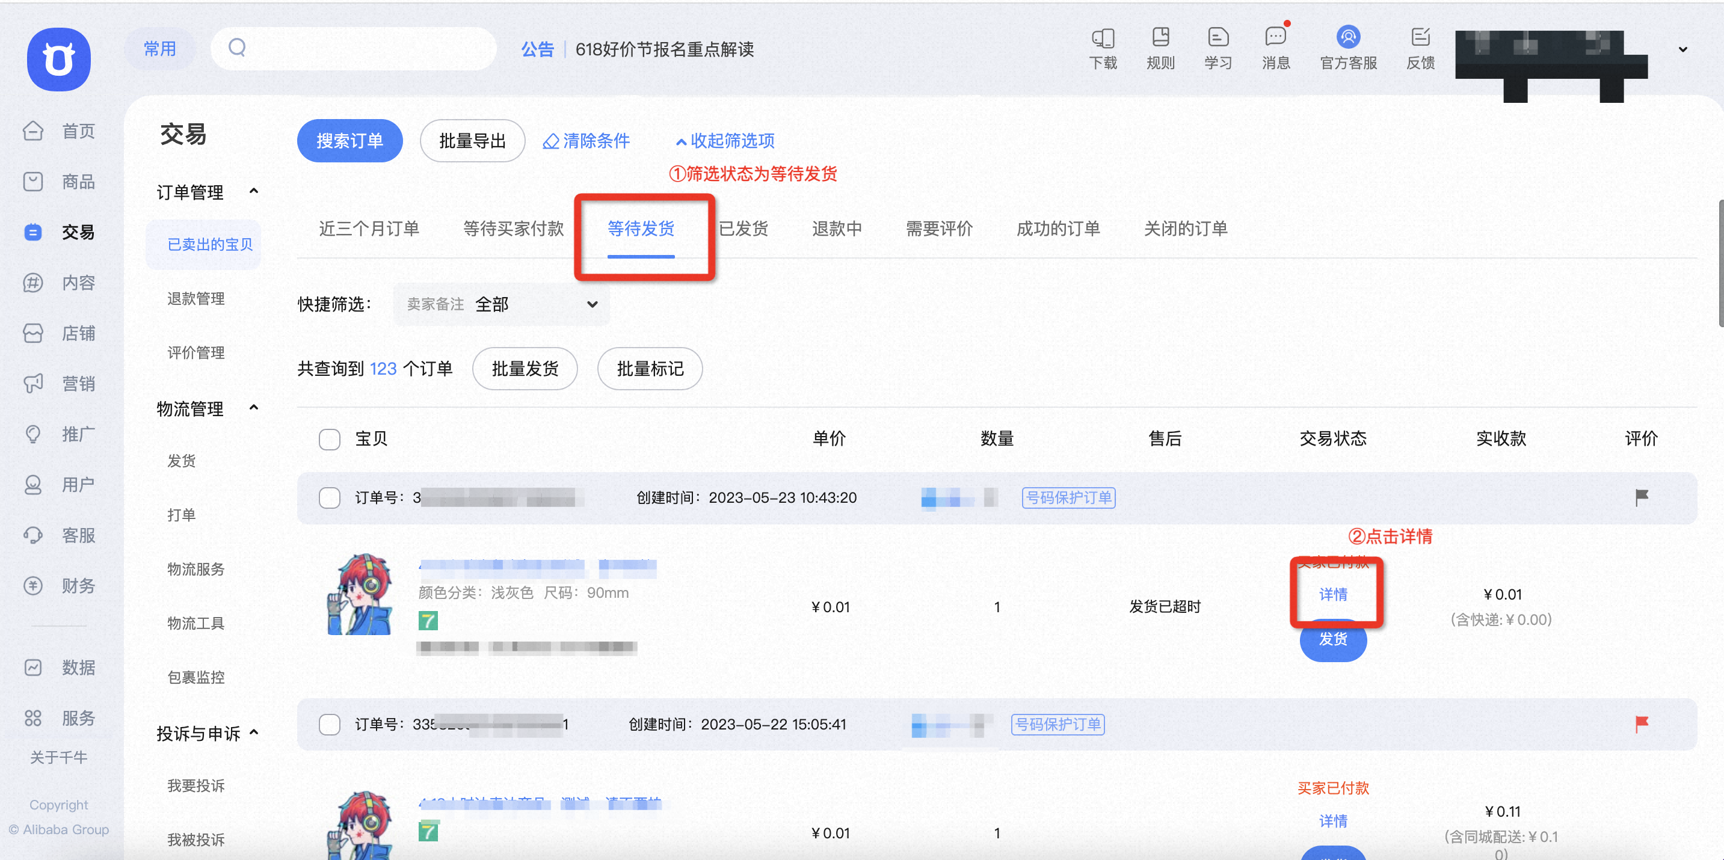The width and height of the screenshot is (1724, 860).
Task: Check the order created 2023-05-22 15:05:41
Action: pyautogui.click(x=329, y=724)
